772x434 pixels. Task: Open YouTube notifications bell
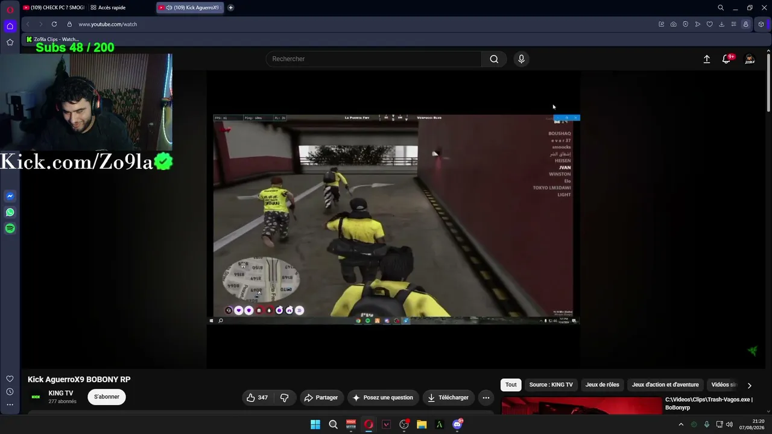[x=726, y=59]
